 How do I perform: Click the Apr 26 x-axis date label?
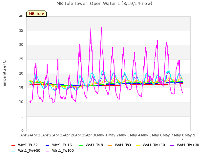click(x=48, y=135)
